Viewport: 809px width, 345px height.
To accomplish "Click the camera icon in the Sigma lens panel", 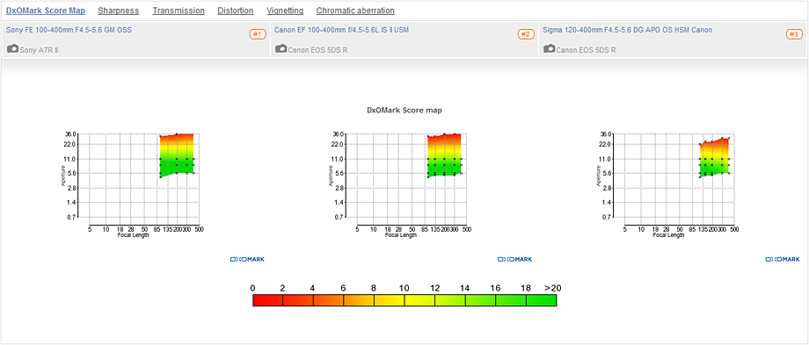I will click(x=549, y=48).
